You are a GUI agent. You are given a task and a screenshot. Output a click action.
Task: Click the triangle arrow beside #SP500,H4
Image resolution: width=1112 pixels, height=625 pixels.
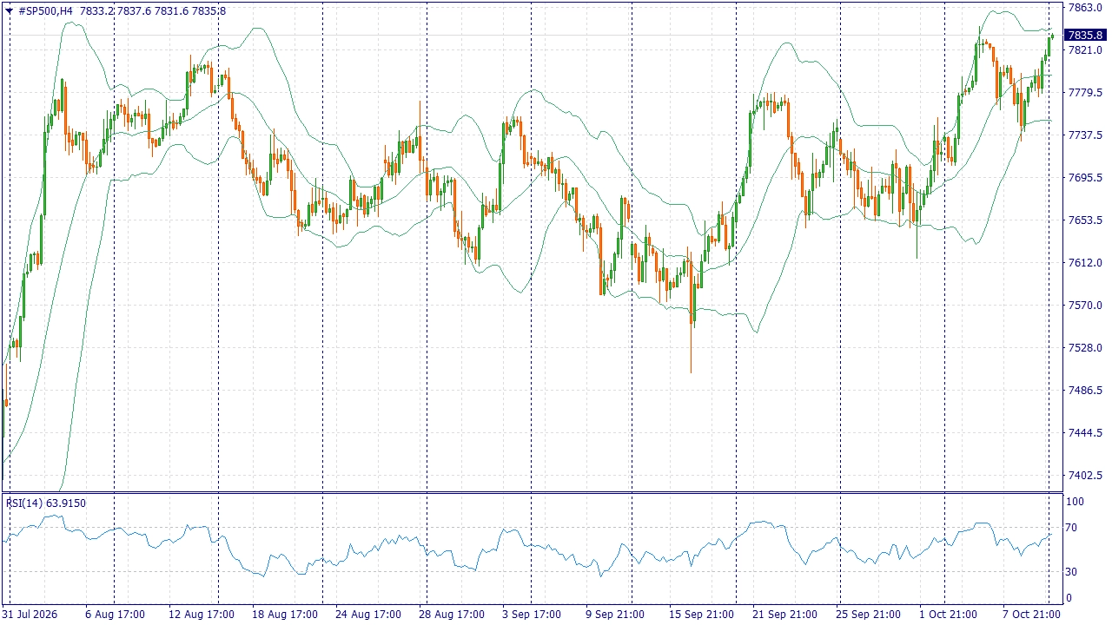(x=10, y=11)
